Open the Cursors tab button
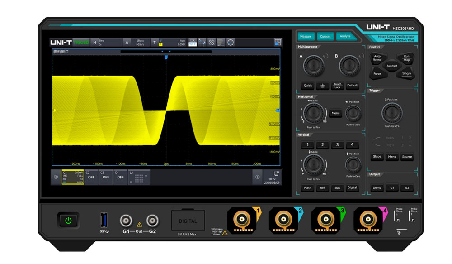 (x=325, y=36)
